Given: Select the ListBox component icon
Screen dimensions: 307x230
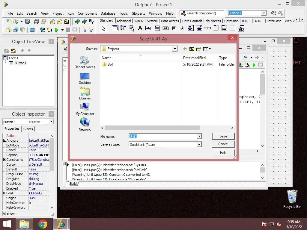Looking at the screenshot, I should pos(190,28).
